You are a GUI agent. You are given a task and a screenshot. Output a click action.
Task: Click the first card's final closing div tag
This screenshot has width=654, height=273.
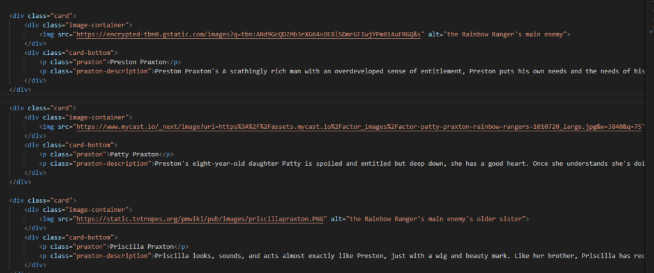click(x=19, y=90)
